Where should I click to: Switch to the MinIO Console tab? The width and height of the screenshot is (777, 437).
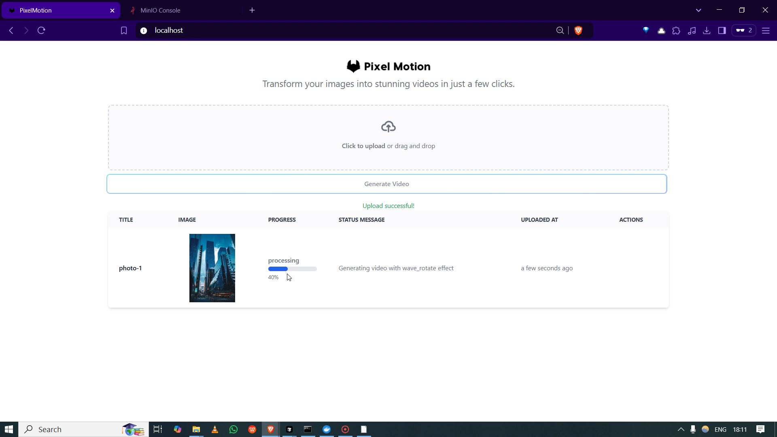point(160,10)
